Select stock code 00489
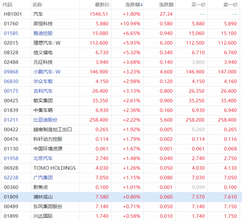Screen dimensions: 242x221 [11, 206]
